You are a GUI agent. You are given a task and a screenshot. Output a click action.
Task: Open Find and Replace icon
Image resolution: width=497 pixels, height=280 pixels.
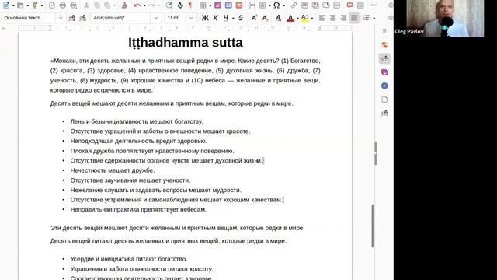[x=169, y=5]
